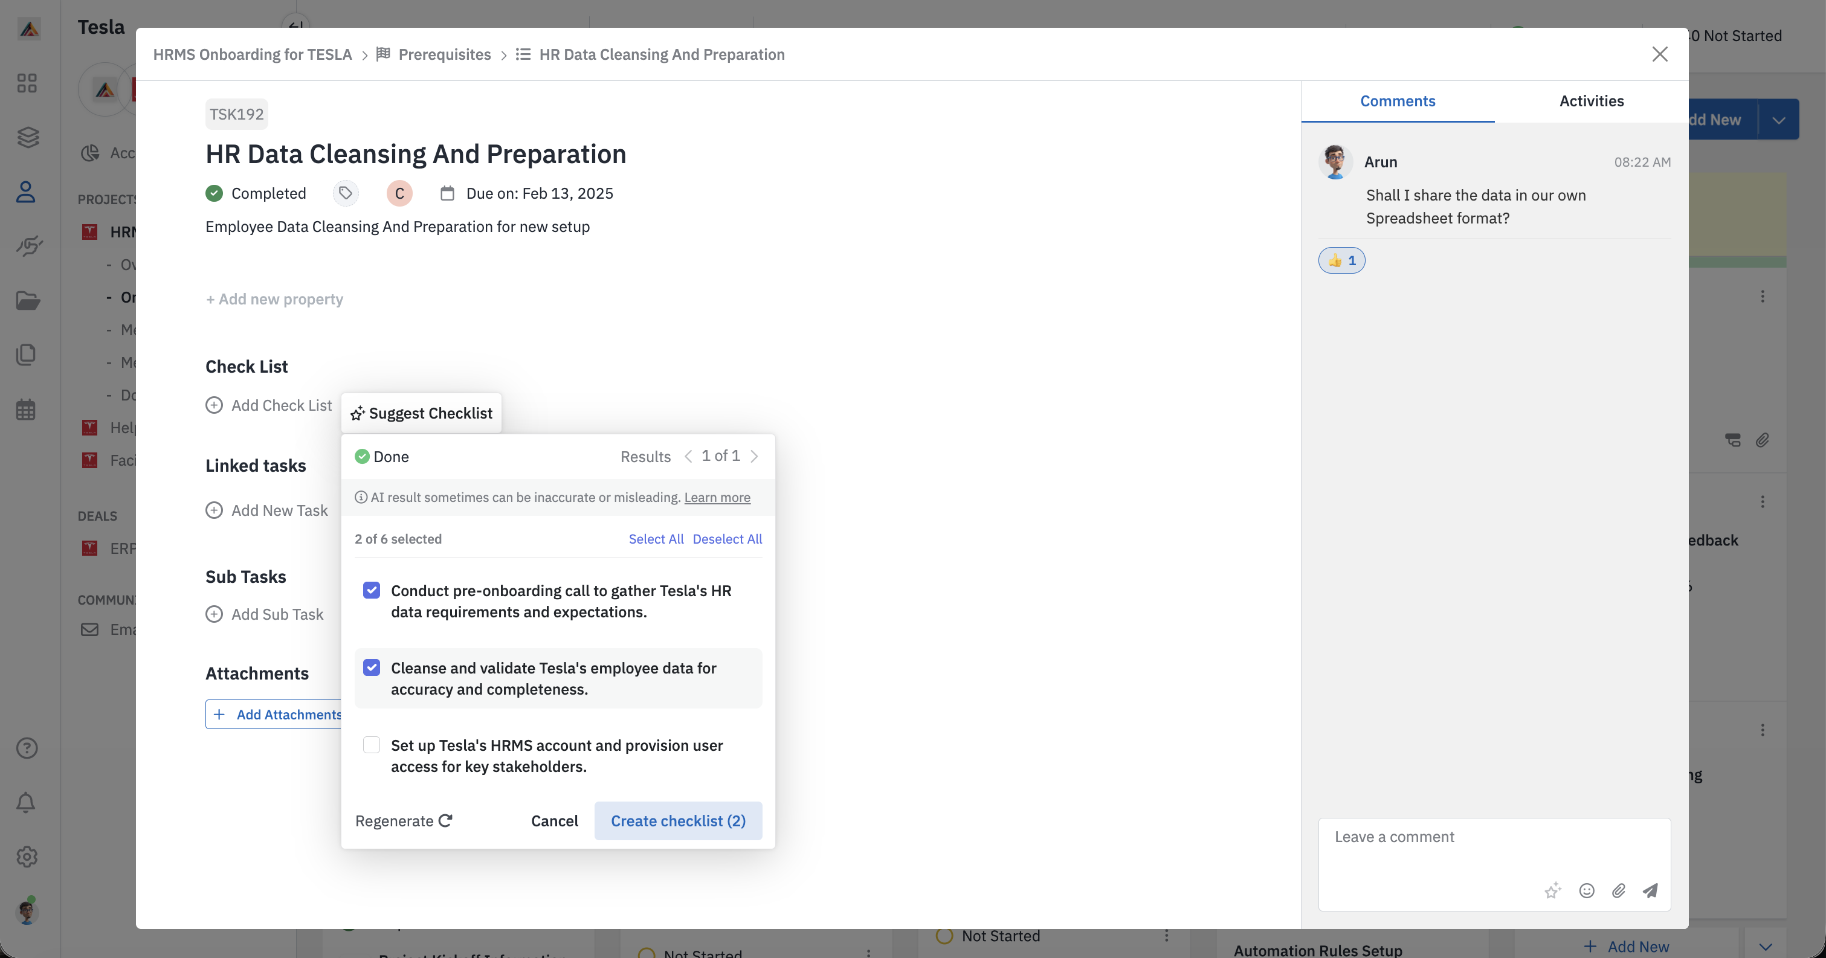Click the Regenerate refresh icon
1826x958 pixels.
click(x=445, y=820)
